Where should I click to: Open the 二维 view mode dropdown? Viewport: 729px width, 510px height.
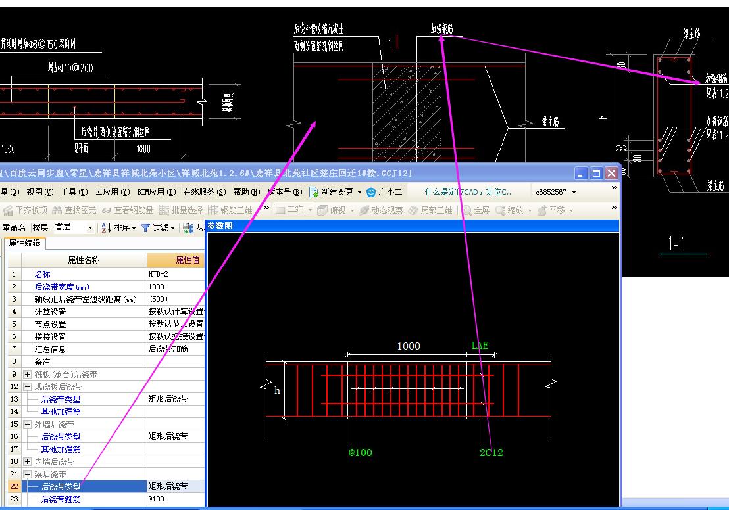[310, 210]
